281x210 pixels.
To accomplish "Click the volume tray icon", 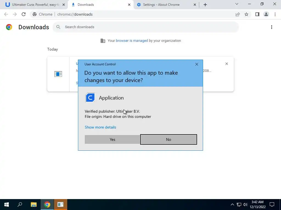I will point(245,205).
